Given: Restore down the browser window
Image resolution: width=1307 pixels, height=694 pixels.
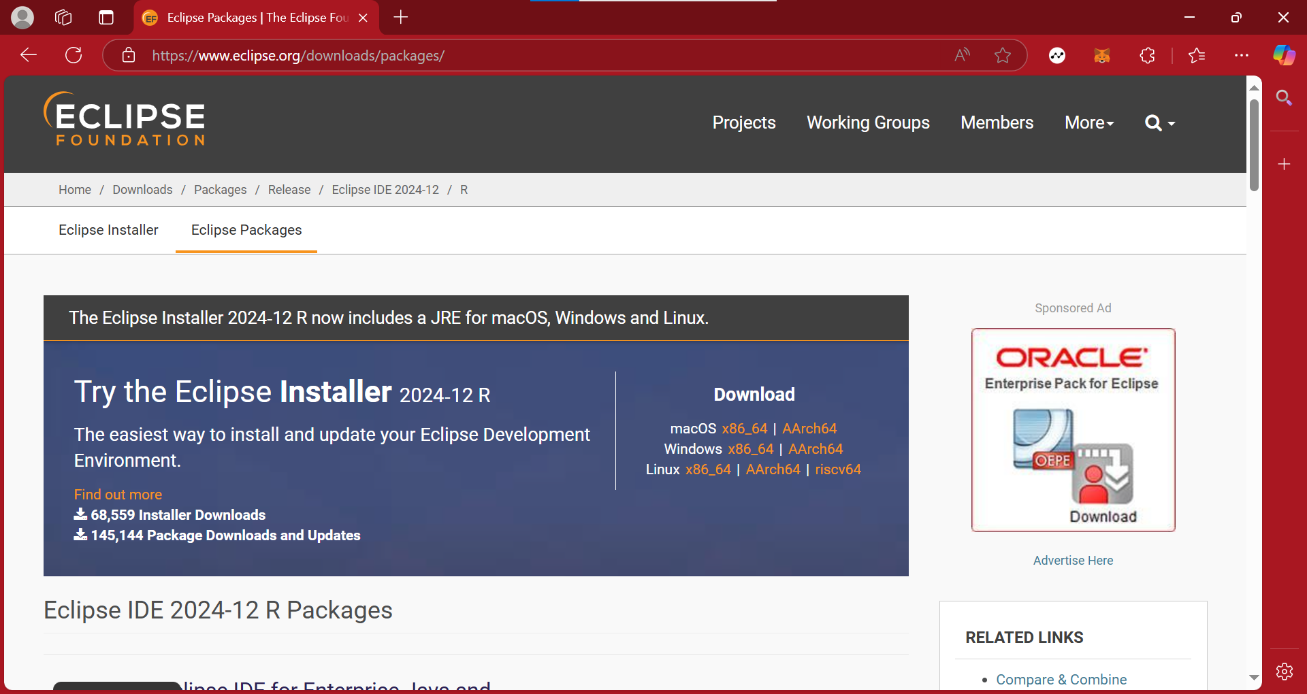Looking at the screenshot, I should (1236, 18).
